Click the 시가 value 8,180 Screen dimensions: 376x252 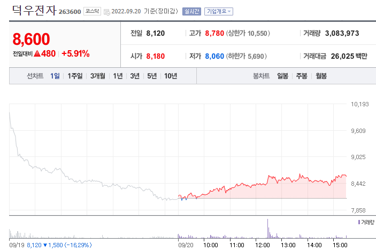[156, 56]
